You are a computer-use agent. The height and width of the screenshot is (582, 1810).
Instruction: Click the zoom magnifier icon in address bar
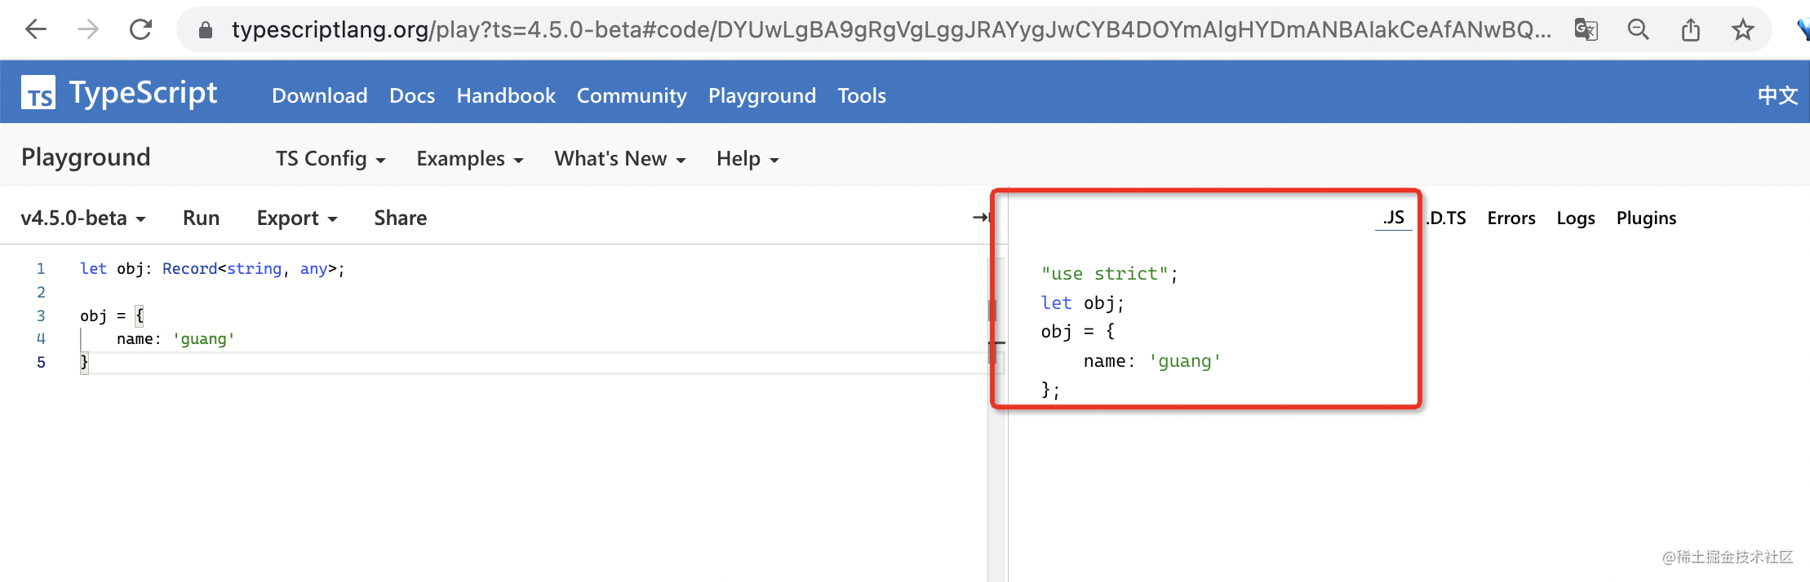point(1638,30)
